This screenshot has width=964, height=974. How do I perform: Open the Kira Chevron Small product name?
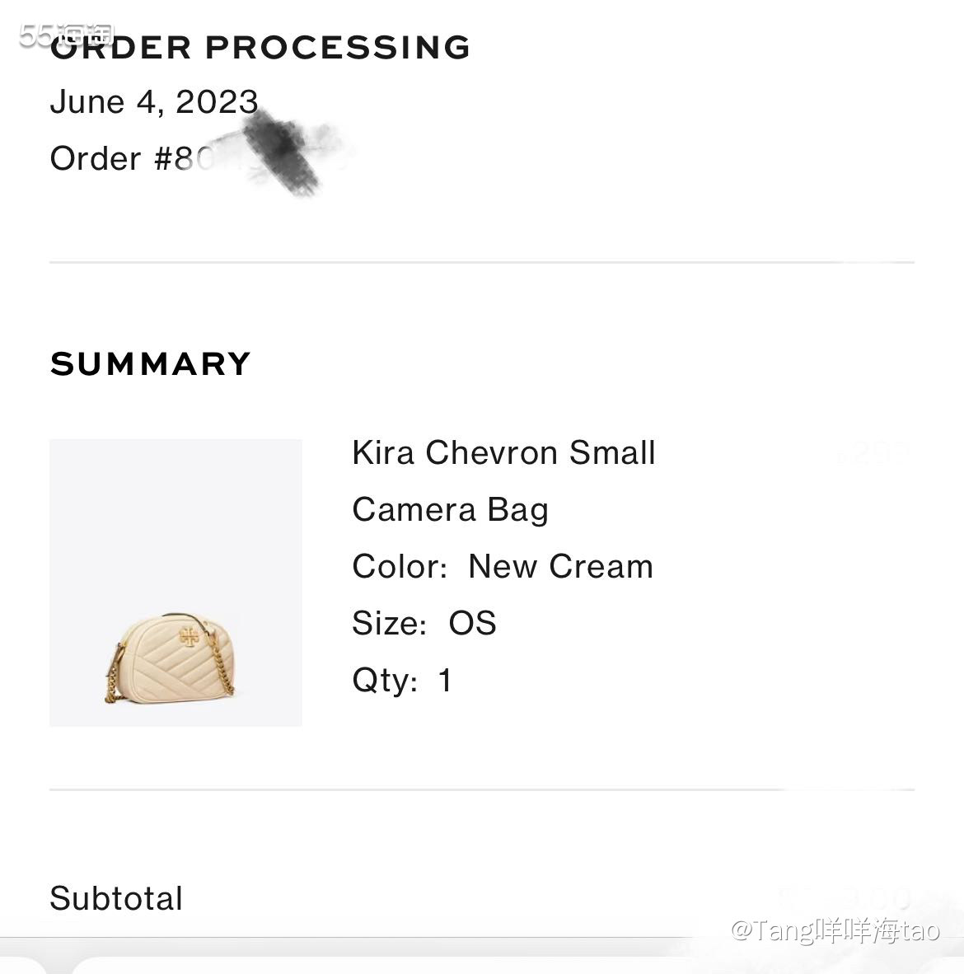[x=503, y=453]
